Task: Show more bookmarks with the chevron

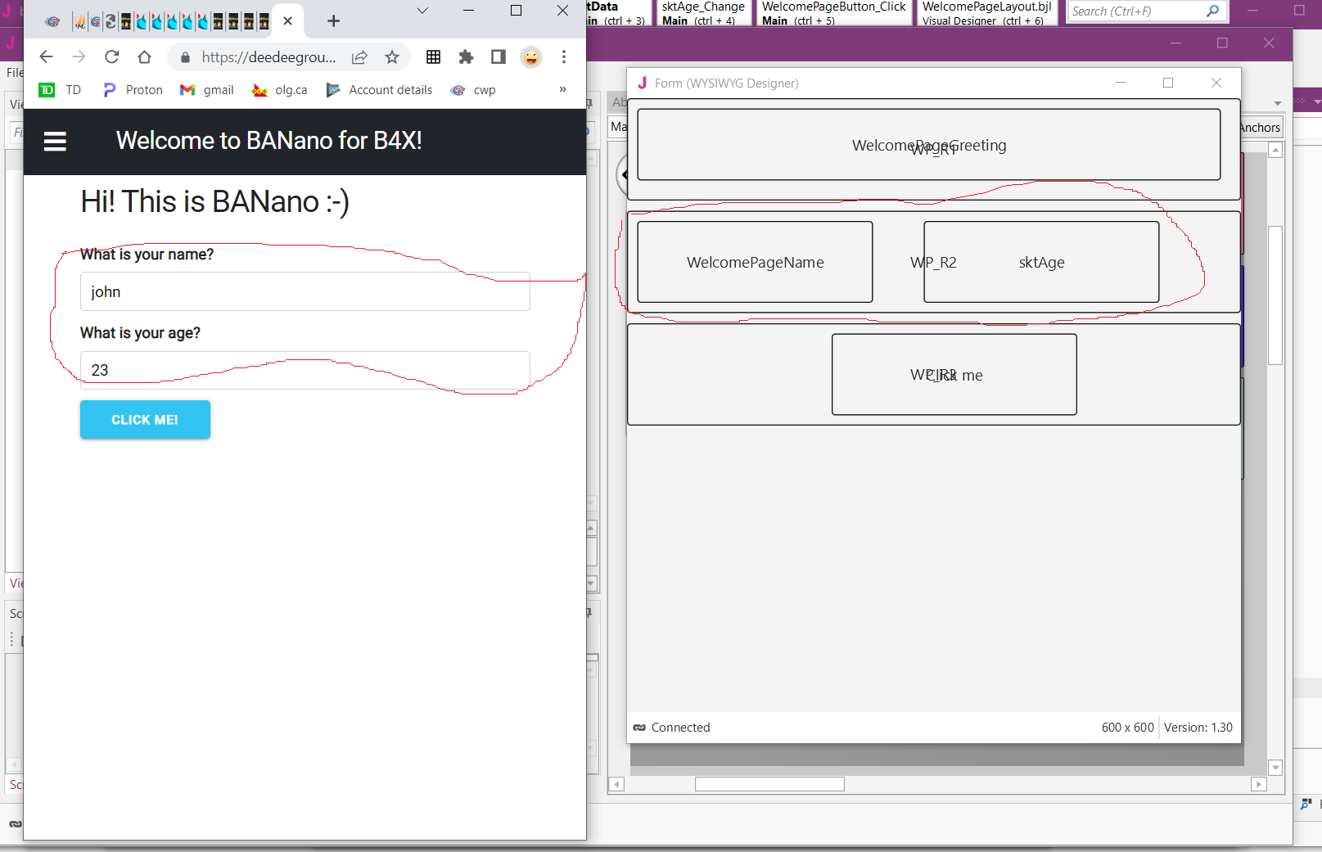Action: pos(562,89)
